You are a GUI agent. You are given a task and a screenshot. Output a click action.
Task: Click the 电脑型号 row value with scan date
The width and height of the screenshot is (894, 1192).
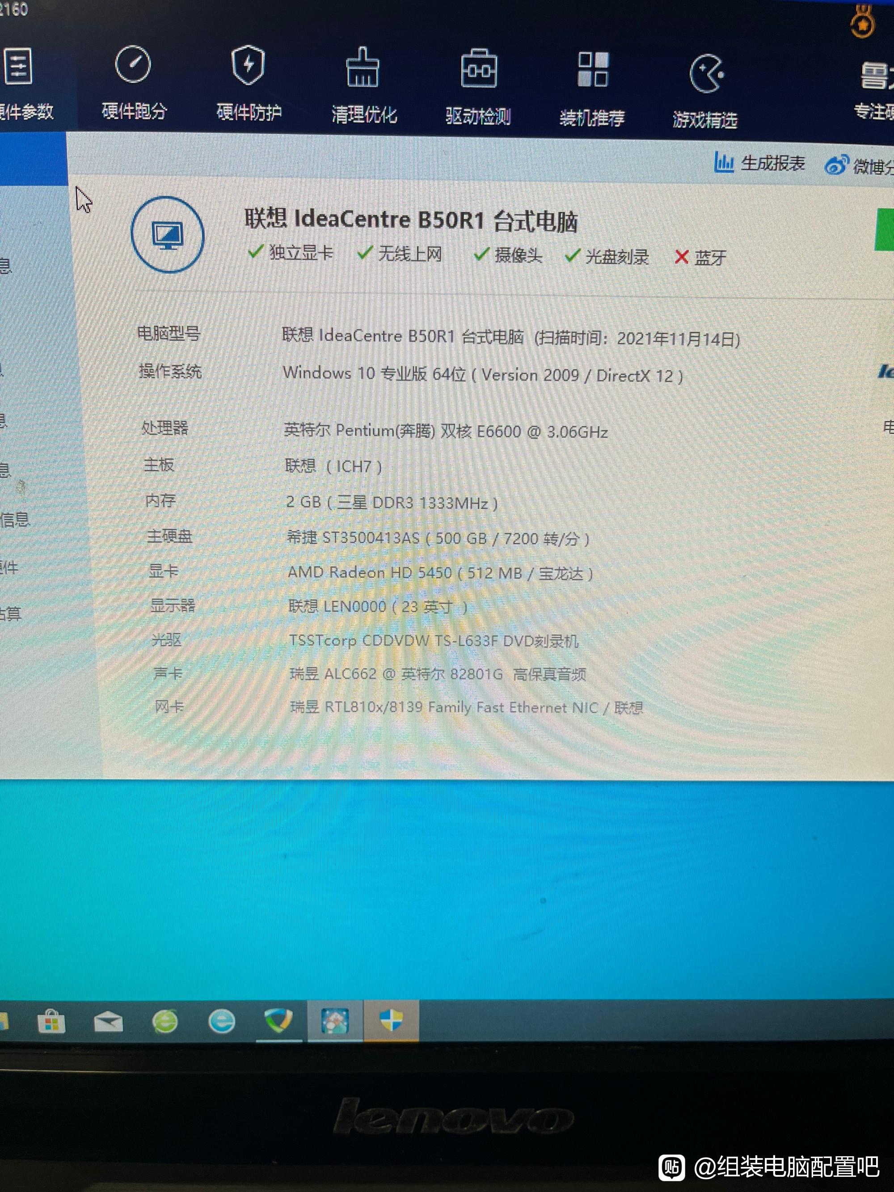click(x=511, y=337)
